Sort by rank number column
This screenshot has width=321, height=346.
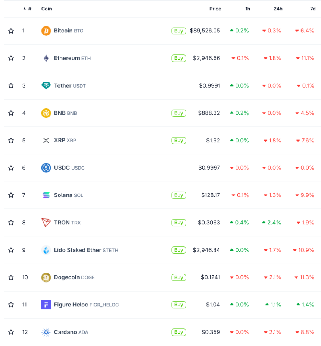click(29, 9)
